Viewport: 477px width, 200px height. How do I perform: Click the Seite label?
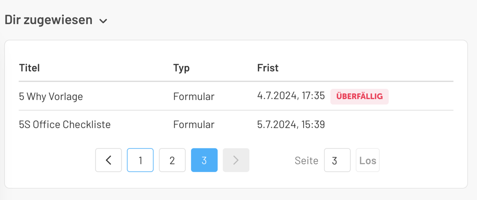pos(306,160)
